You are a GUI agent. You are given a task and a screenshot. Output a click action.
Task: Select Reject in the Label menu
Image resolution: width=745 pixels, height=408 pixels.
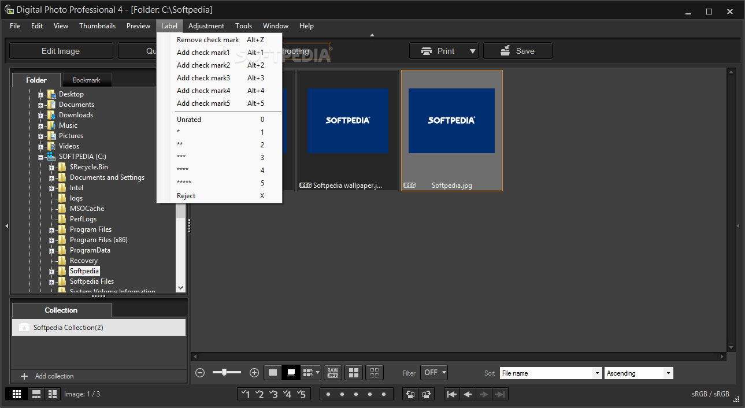point(185,195)
